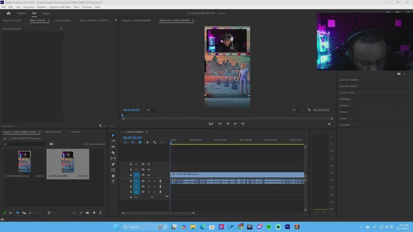Switch to Program: CLOWN GAMEEE tab
413x232 pixels.
136,20
